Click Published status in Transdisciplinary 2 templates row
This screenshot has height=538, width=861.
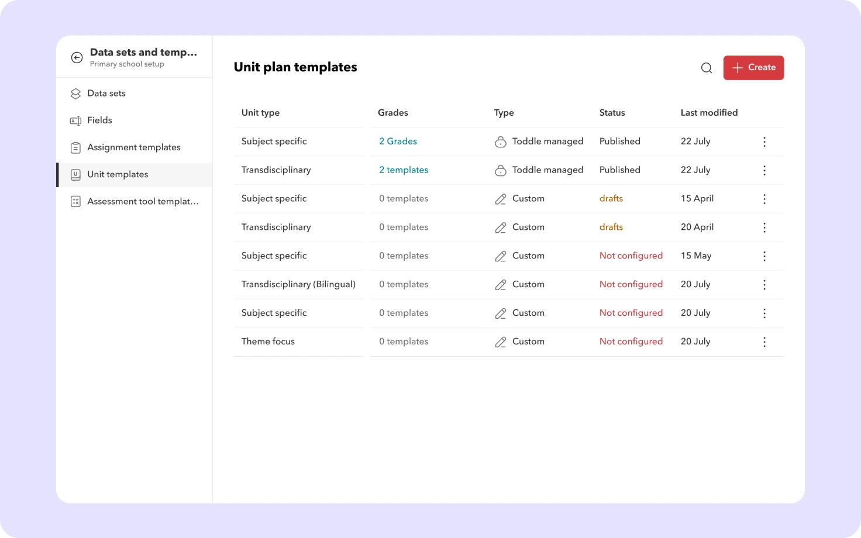[620, 170]
